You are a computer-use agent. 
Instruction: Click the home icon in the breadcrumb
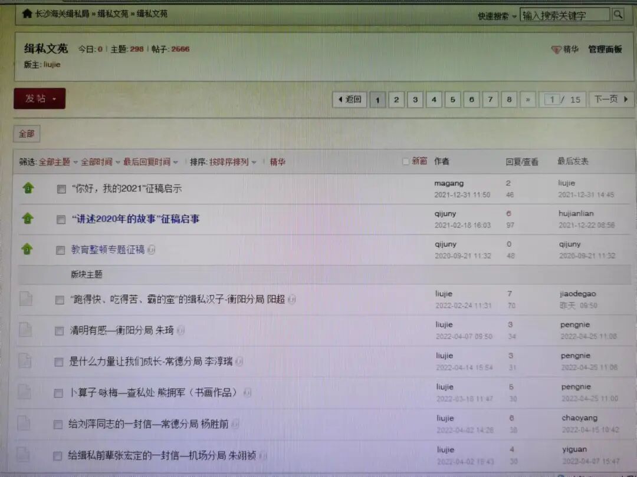(x=27, y=14)
